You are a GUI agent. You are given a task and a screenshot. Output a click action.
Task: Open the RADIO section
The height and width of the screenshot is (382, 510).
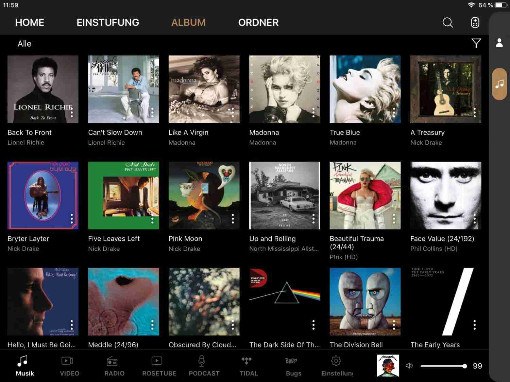tap(114, 366)
